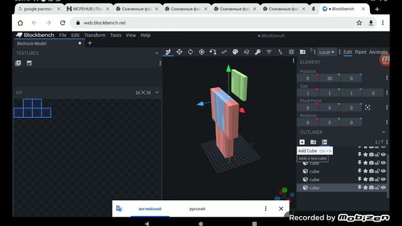Click the folder icon in the main toolbar
402x226 pixels.
[x=303, y=52]
